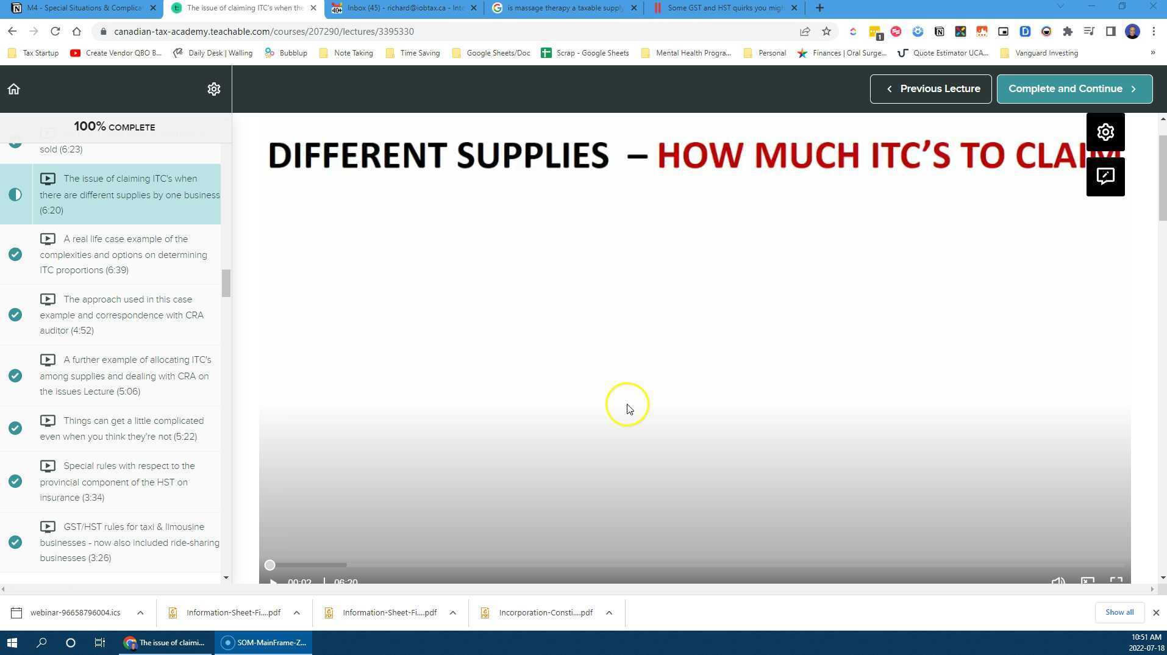The width and height of the screenshot is (1167, 655).
Task: Mute the video volume
Action: 1058,582
